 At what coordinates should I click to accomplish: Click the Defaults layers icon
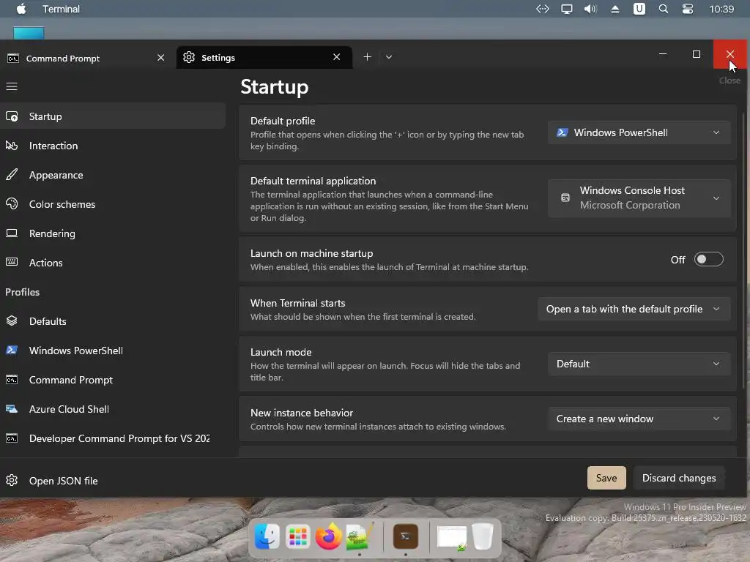[x=12, y=321]
